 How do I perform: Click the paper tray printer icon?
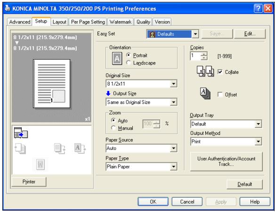[x=21, y=133]
